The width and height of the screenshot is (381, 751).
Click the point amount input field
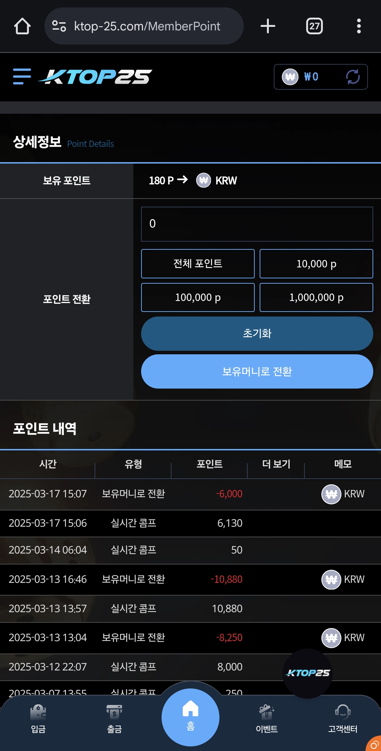coord(257,224)
